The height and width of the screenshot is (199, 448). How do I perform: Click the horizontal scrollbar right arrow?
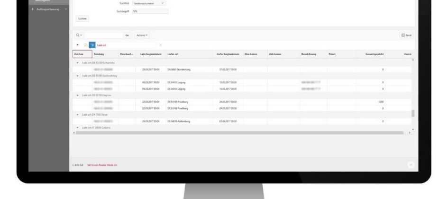[x=410, y=133]
